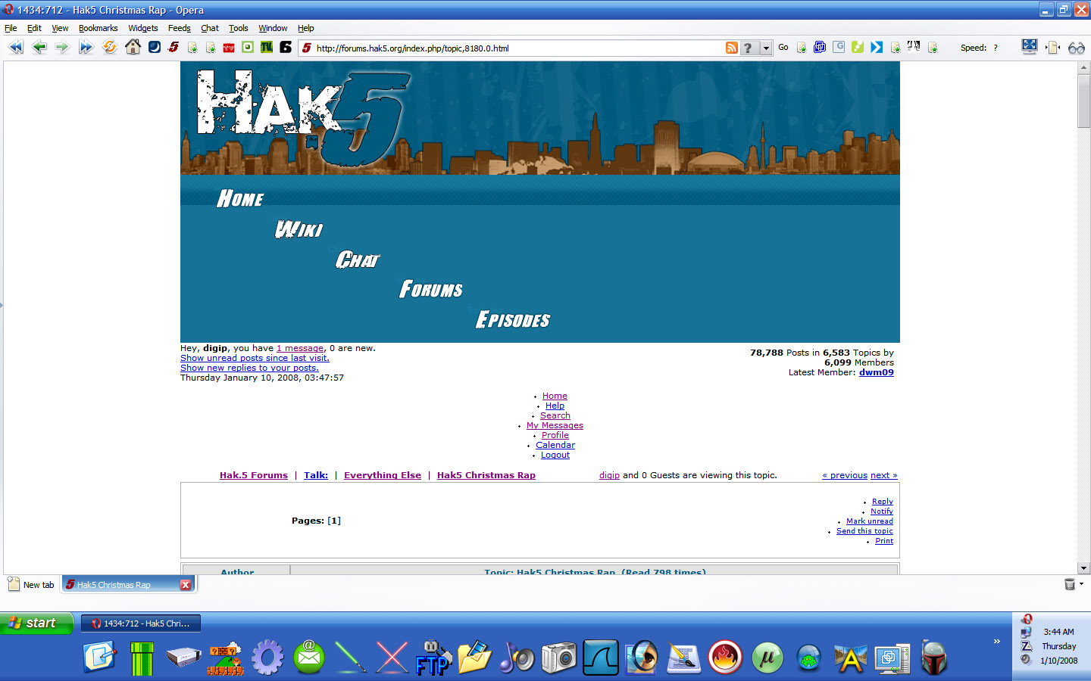Click the Hak.5 Forums breadcrumb
The width and height of the screenshot is (1091, 681).
[254, 475]
